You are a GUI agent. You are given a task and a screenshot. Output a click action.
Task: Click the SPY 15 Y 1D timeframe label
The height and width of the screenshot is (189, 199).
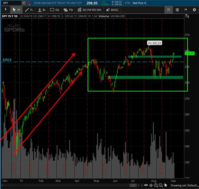tap(10, 16)
